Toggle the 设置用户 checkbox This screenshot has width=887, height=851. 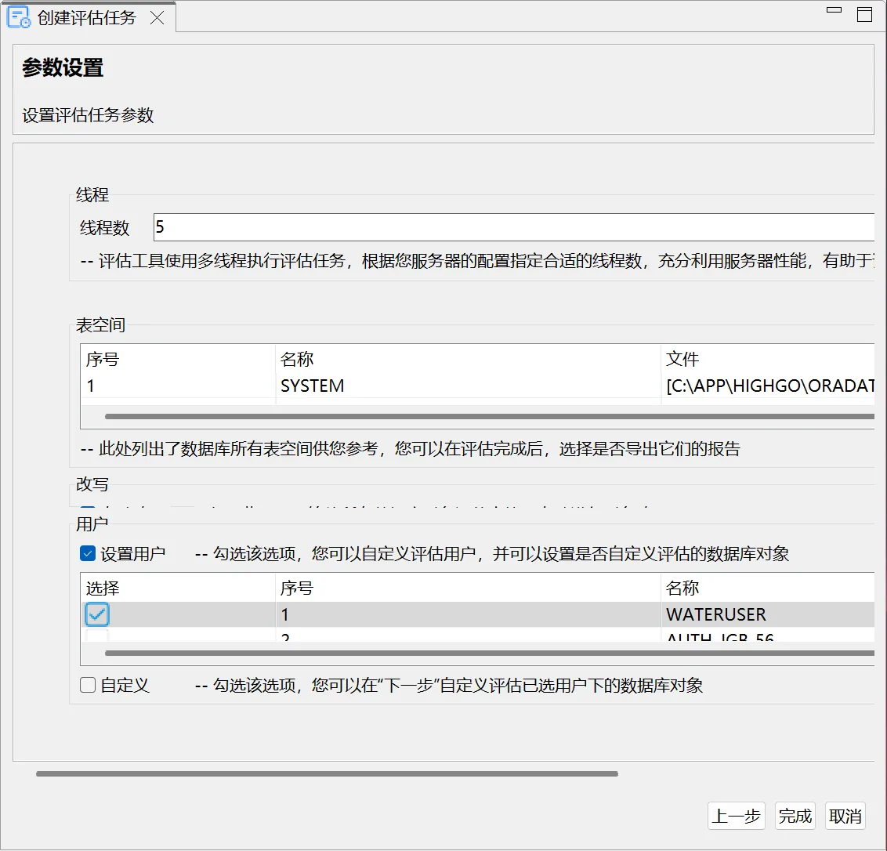[88, 554]
